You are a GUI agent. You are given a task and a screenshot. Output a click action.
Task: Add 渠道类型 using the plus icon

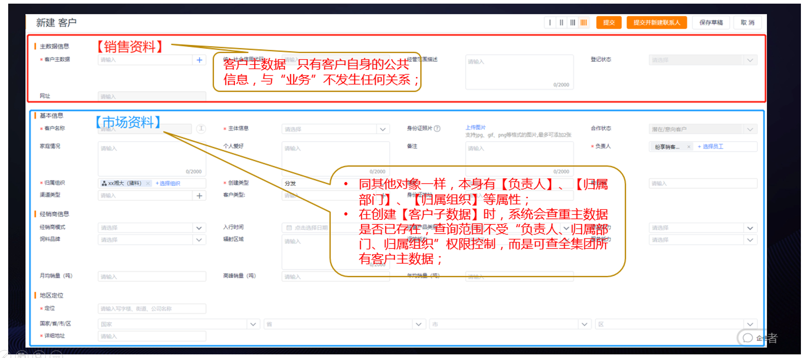(x=199, y=195)
